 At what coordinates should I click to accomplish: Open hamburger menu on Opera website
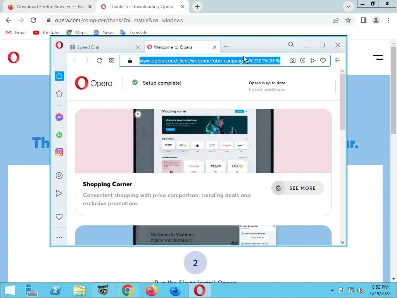(x=378, y=57)
